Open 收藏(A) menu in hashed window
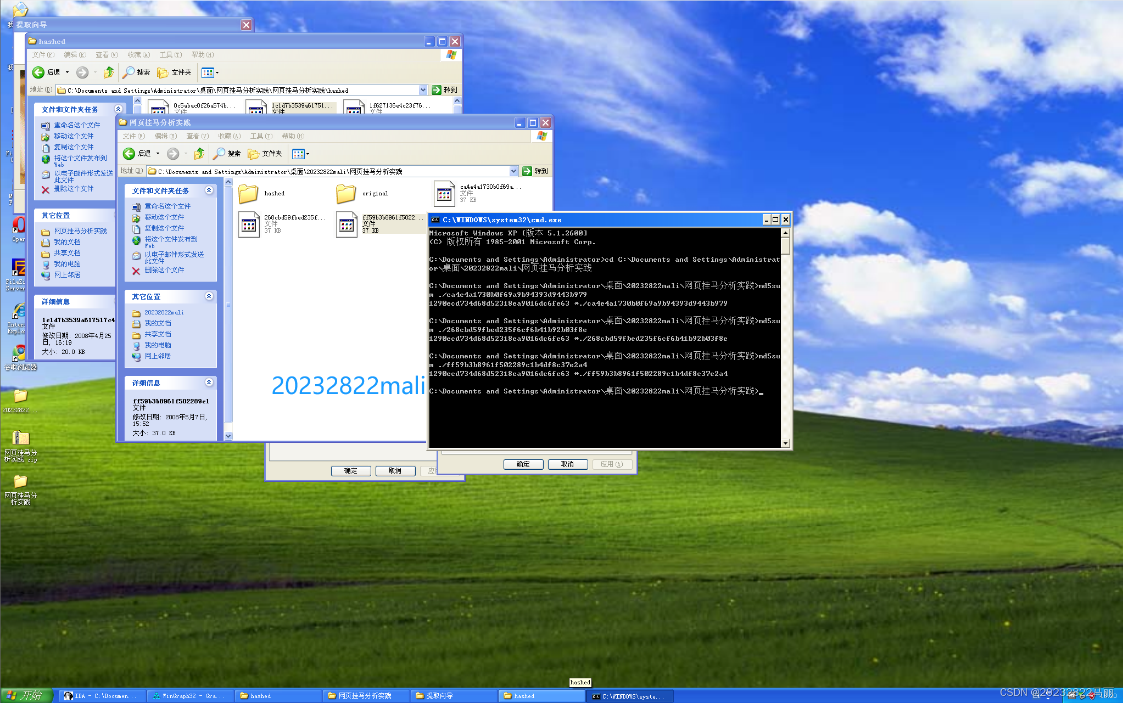The image size is (1123, 703). (138, 55)
